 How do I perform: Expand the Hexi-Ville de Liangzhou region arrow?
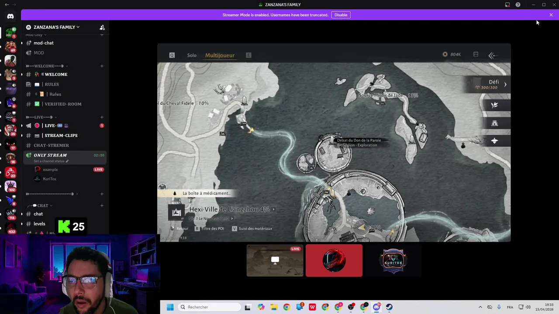coord(274,209)
